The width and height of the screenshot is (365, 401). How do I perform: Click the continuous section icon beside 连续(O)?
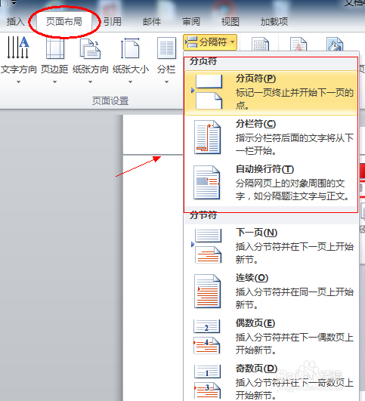click(207, 291)
